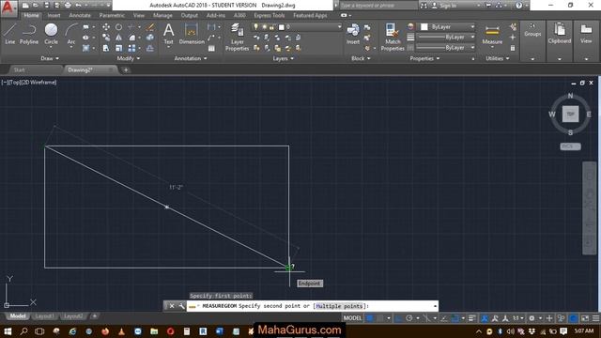
Task: Toggle polar tracking in status bar
Action: (409, 318)
